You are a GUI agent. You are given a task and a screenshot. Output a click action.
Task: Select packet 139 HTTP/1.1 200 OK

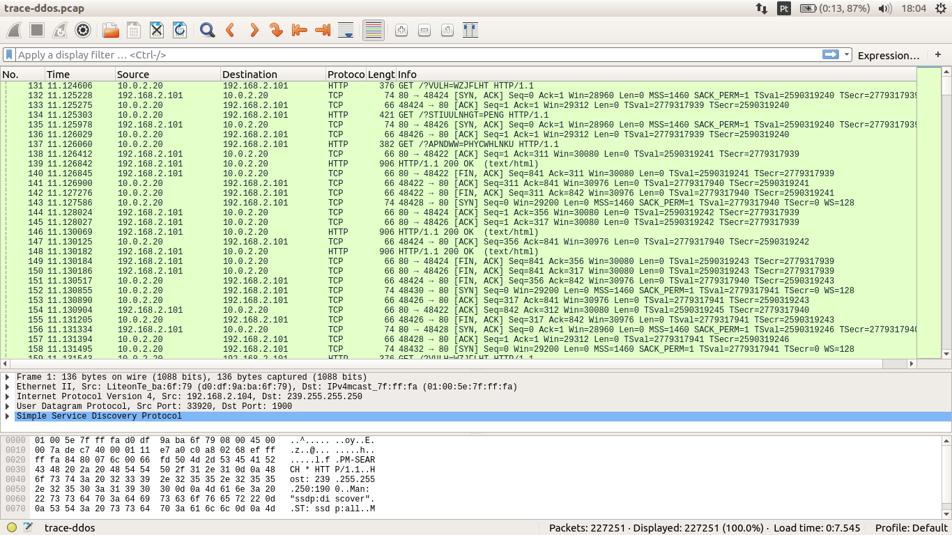click(x=459, y=164)
